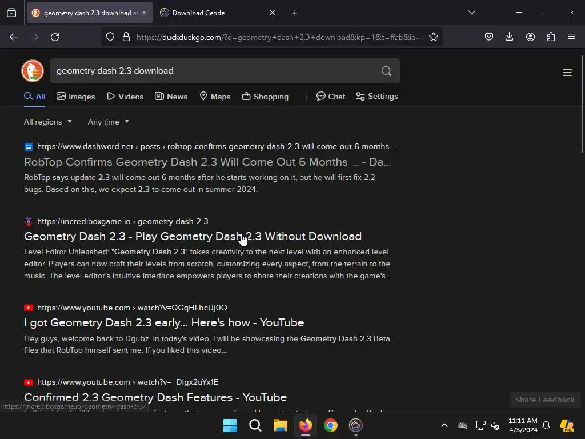
Task: Select the All results tab
Action: tap(34, 97)
